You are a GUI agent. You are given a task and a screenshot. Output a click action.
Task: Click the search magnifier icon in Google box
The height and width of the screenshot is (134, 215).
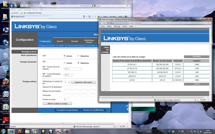click(127, 6)
